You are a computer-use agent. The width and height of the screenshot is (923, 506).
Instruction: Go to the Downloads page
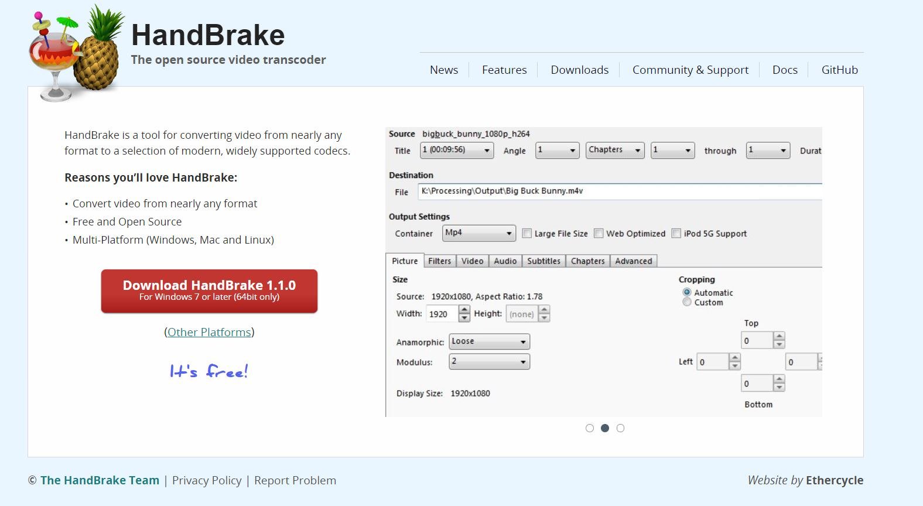pos(580,70)
